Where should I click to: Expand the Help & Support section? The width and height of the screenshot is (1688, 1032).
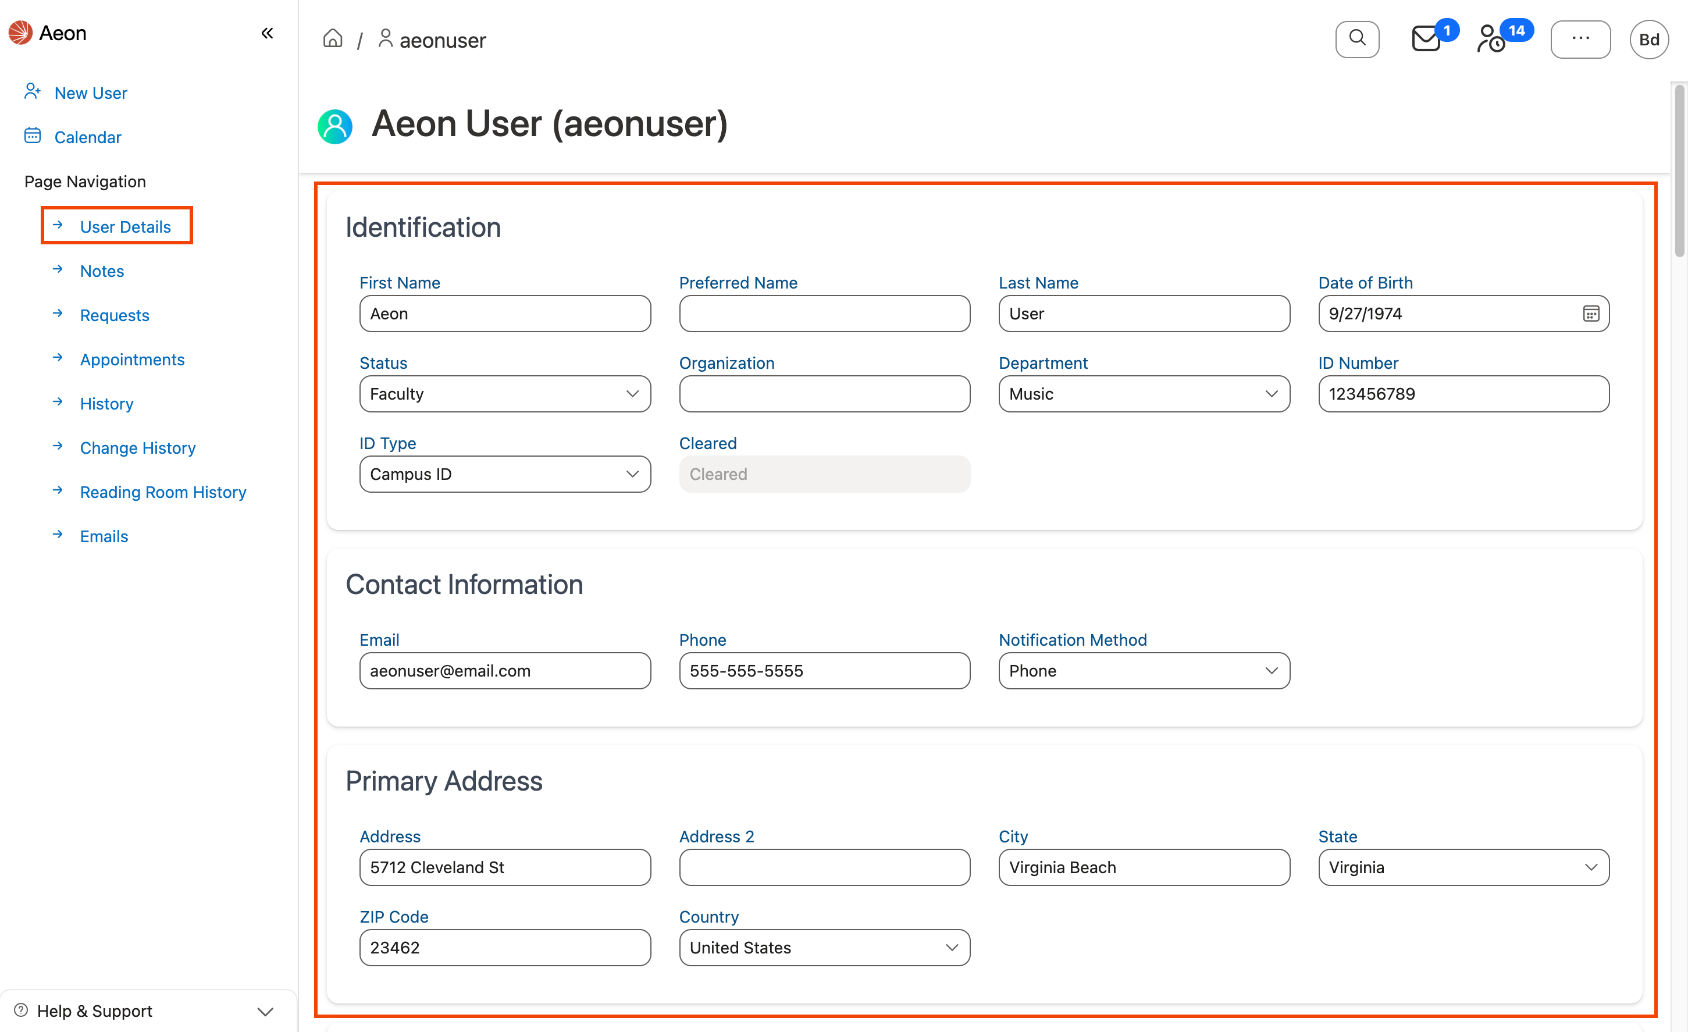[x=265, y=1010]
